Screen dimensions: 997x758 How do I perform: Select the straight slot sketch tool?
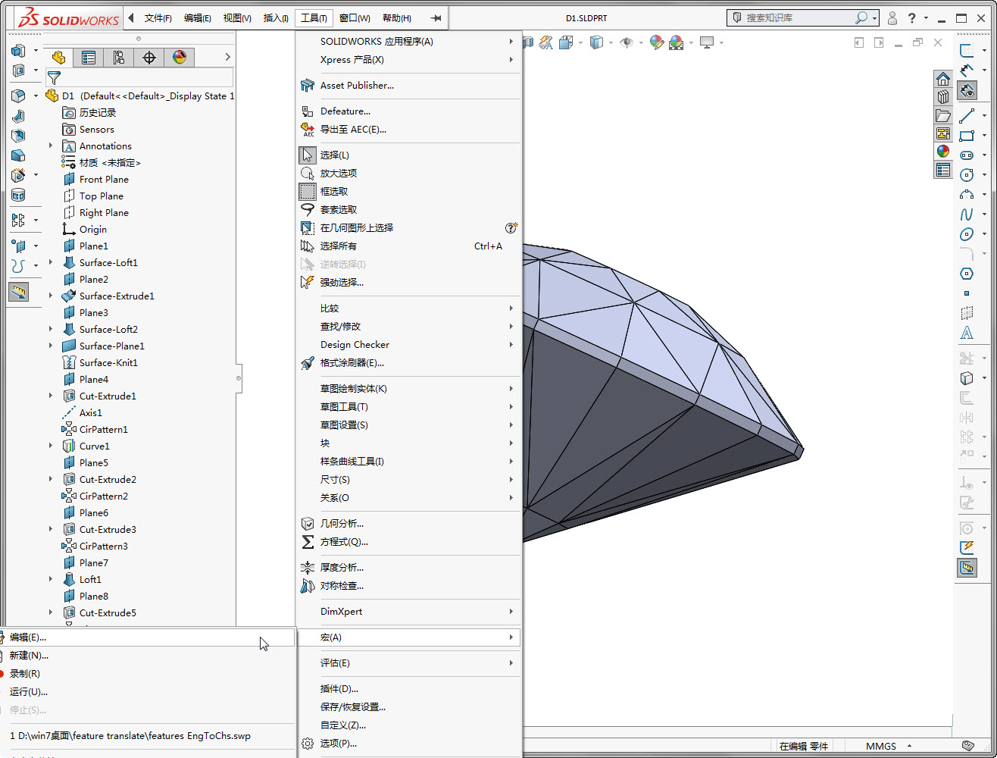pos(967,155)
